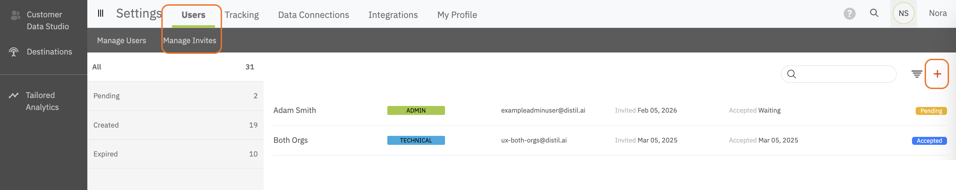Click the NS user avatar
Viewport: 956px width, 190px height.
point(903,13)
